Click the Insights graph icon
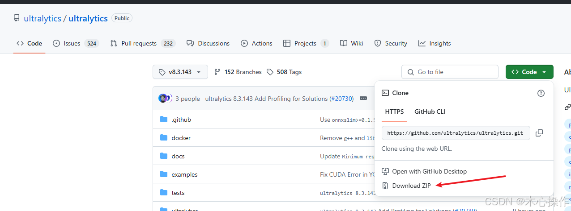This screenshot has height=211, width=571. click(422, 43)
